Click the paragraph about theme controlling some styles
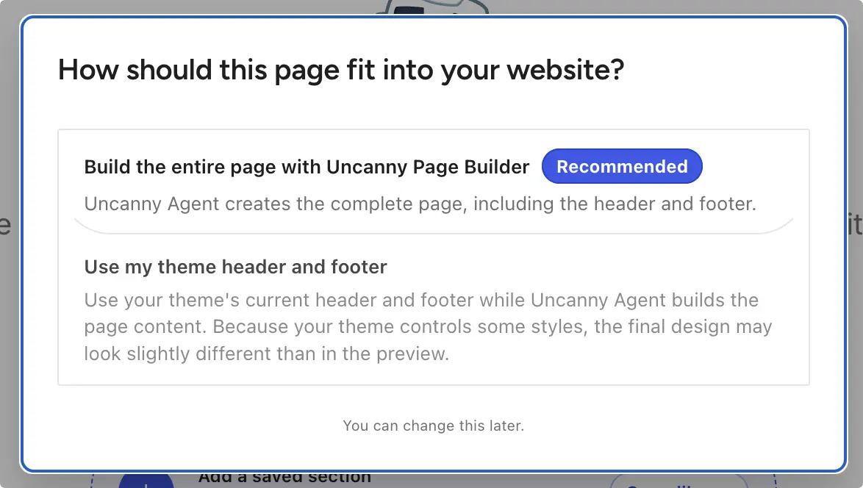Viewport: 863px width, 488px height. point(428,327)
